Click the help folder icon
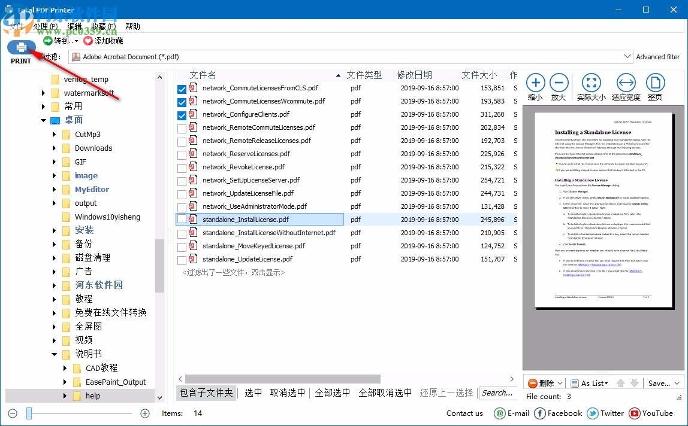This screenshot has width=688, height=426. (x=77, y=396)
